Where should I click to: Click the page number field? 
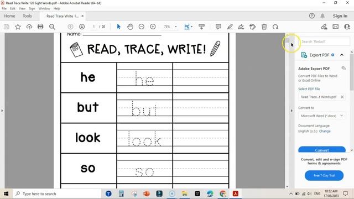pos(93,27)
